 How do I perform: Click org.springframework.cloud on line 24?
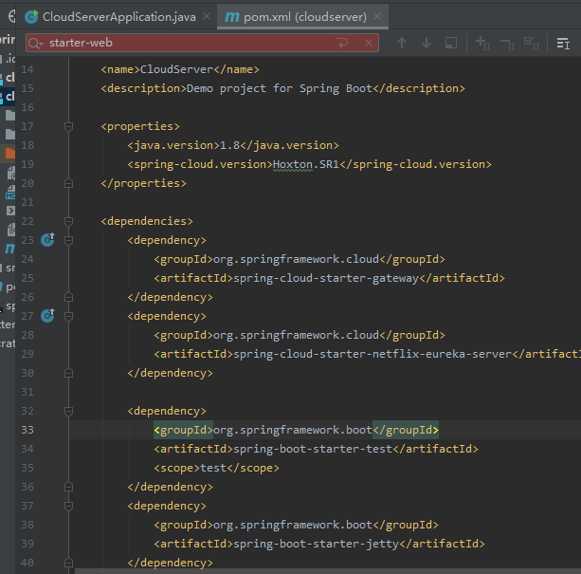pos(296,259)
